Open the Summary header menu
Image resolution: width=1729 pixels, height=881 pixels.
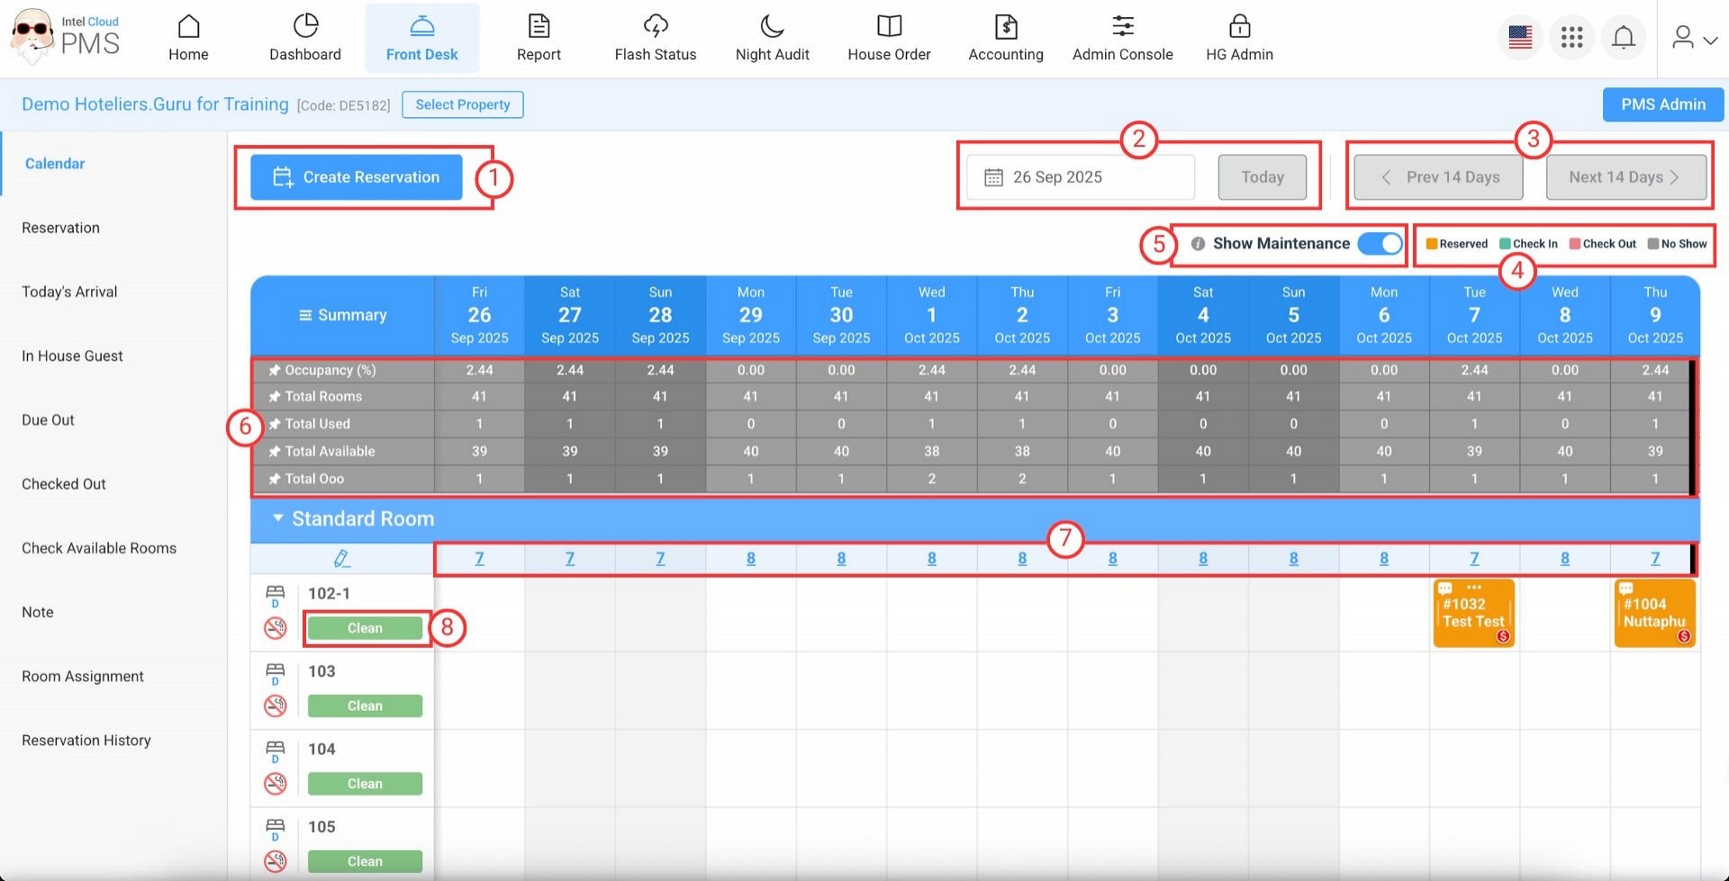(342, 315)
